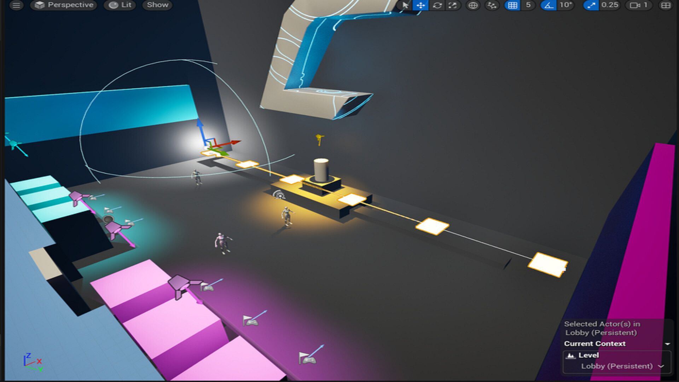Screen dimensions: 679x382
Task: Open rotation snap 10° value
Action: pos(565,5)
